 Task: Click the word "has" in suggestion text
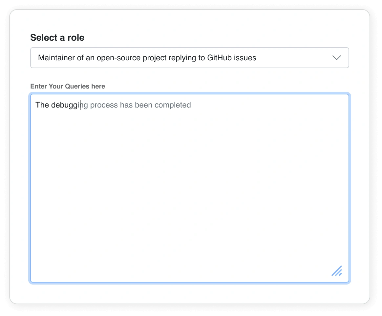pyautogui.click(x=126, y=105)
